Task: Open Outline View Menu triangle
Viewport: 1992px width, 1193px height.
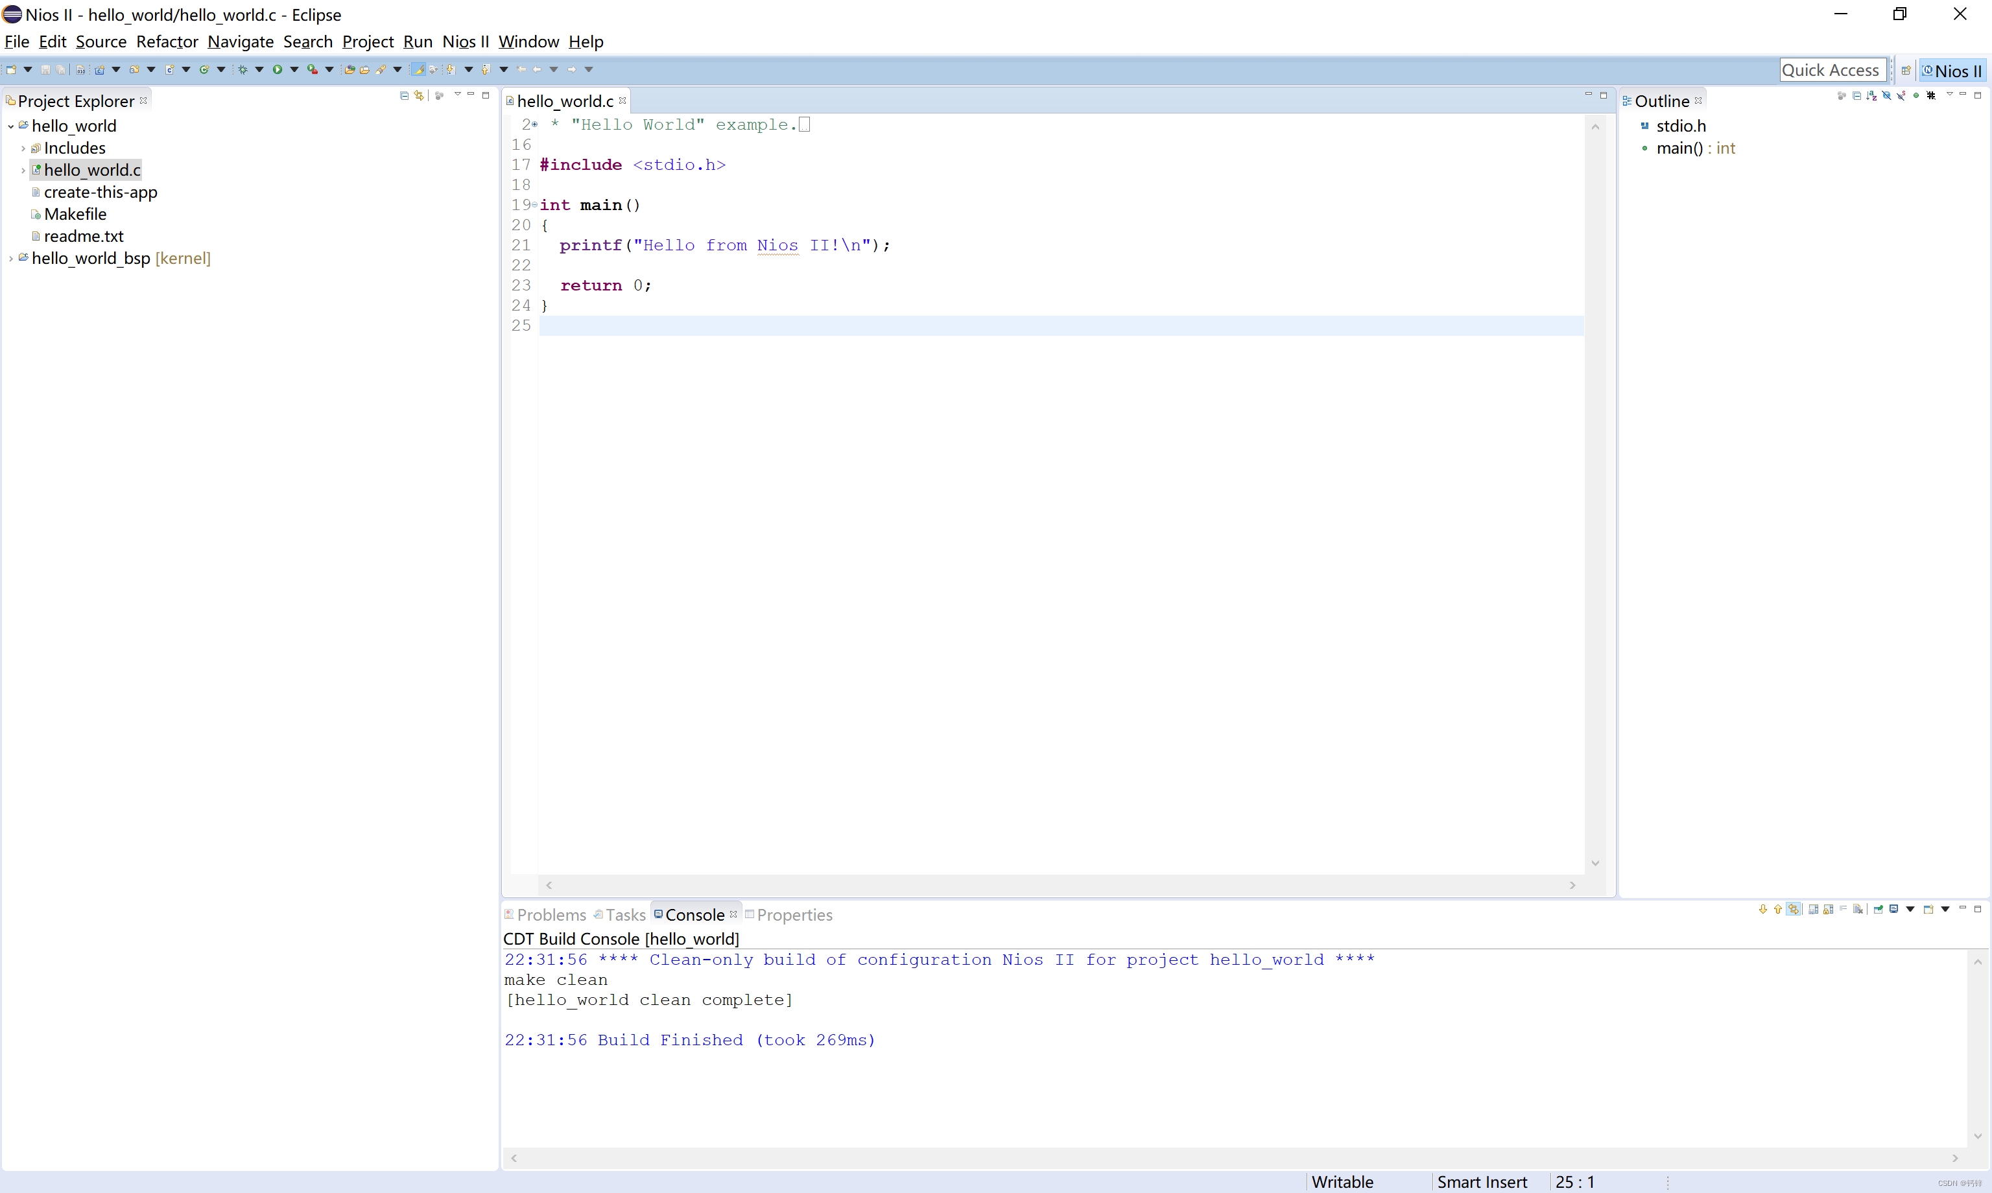Action: pos(1949,95)
